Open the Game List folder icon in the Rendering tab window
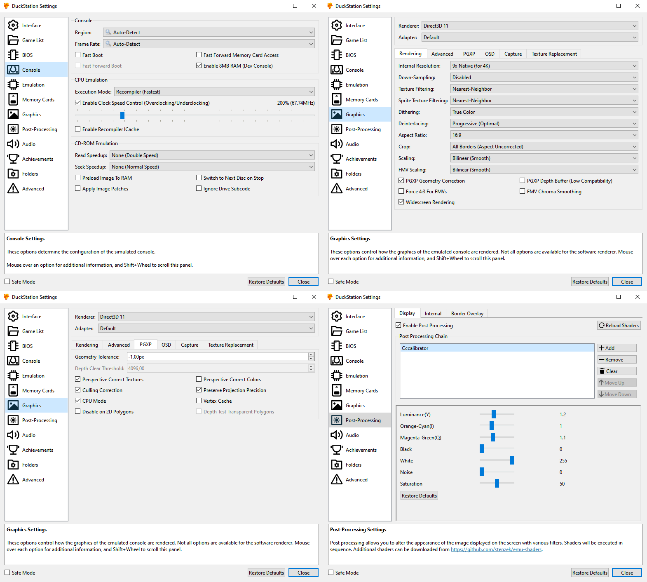Viewport: 647px width, 582px height. coord(337,40)
